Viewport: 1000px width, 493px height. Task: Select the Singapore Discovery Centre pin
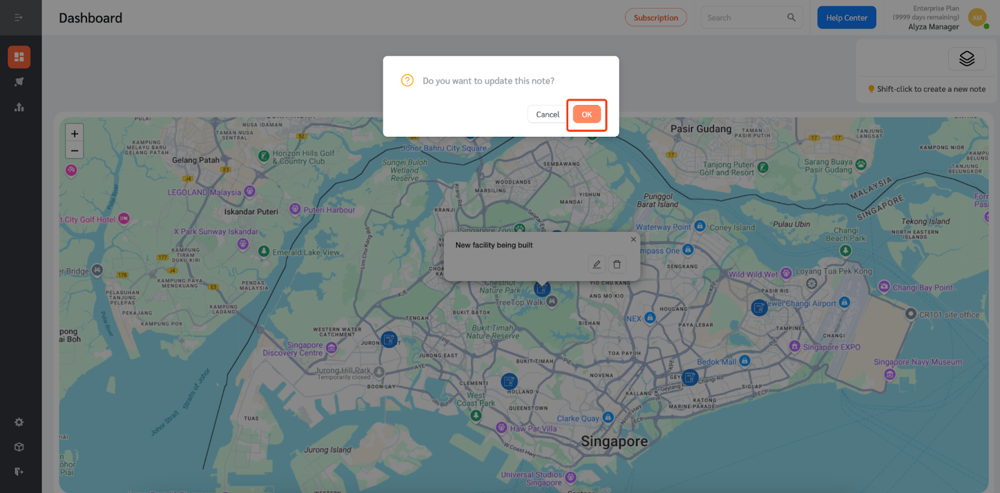click(332, 347)
